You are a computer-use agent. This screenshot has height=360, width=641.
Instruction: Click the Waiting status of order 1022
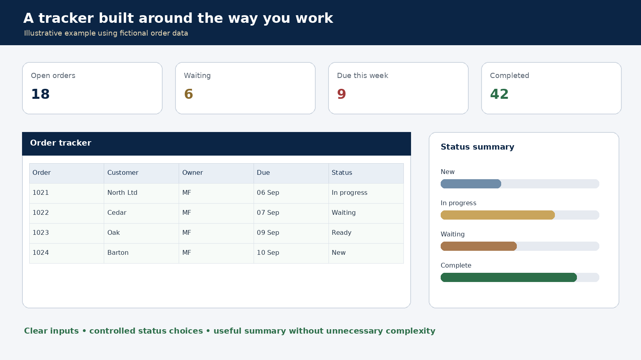click(x=366, y=213)
